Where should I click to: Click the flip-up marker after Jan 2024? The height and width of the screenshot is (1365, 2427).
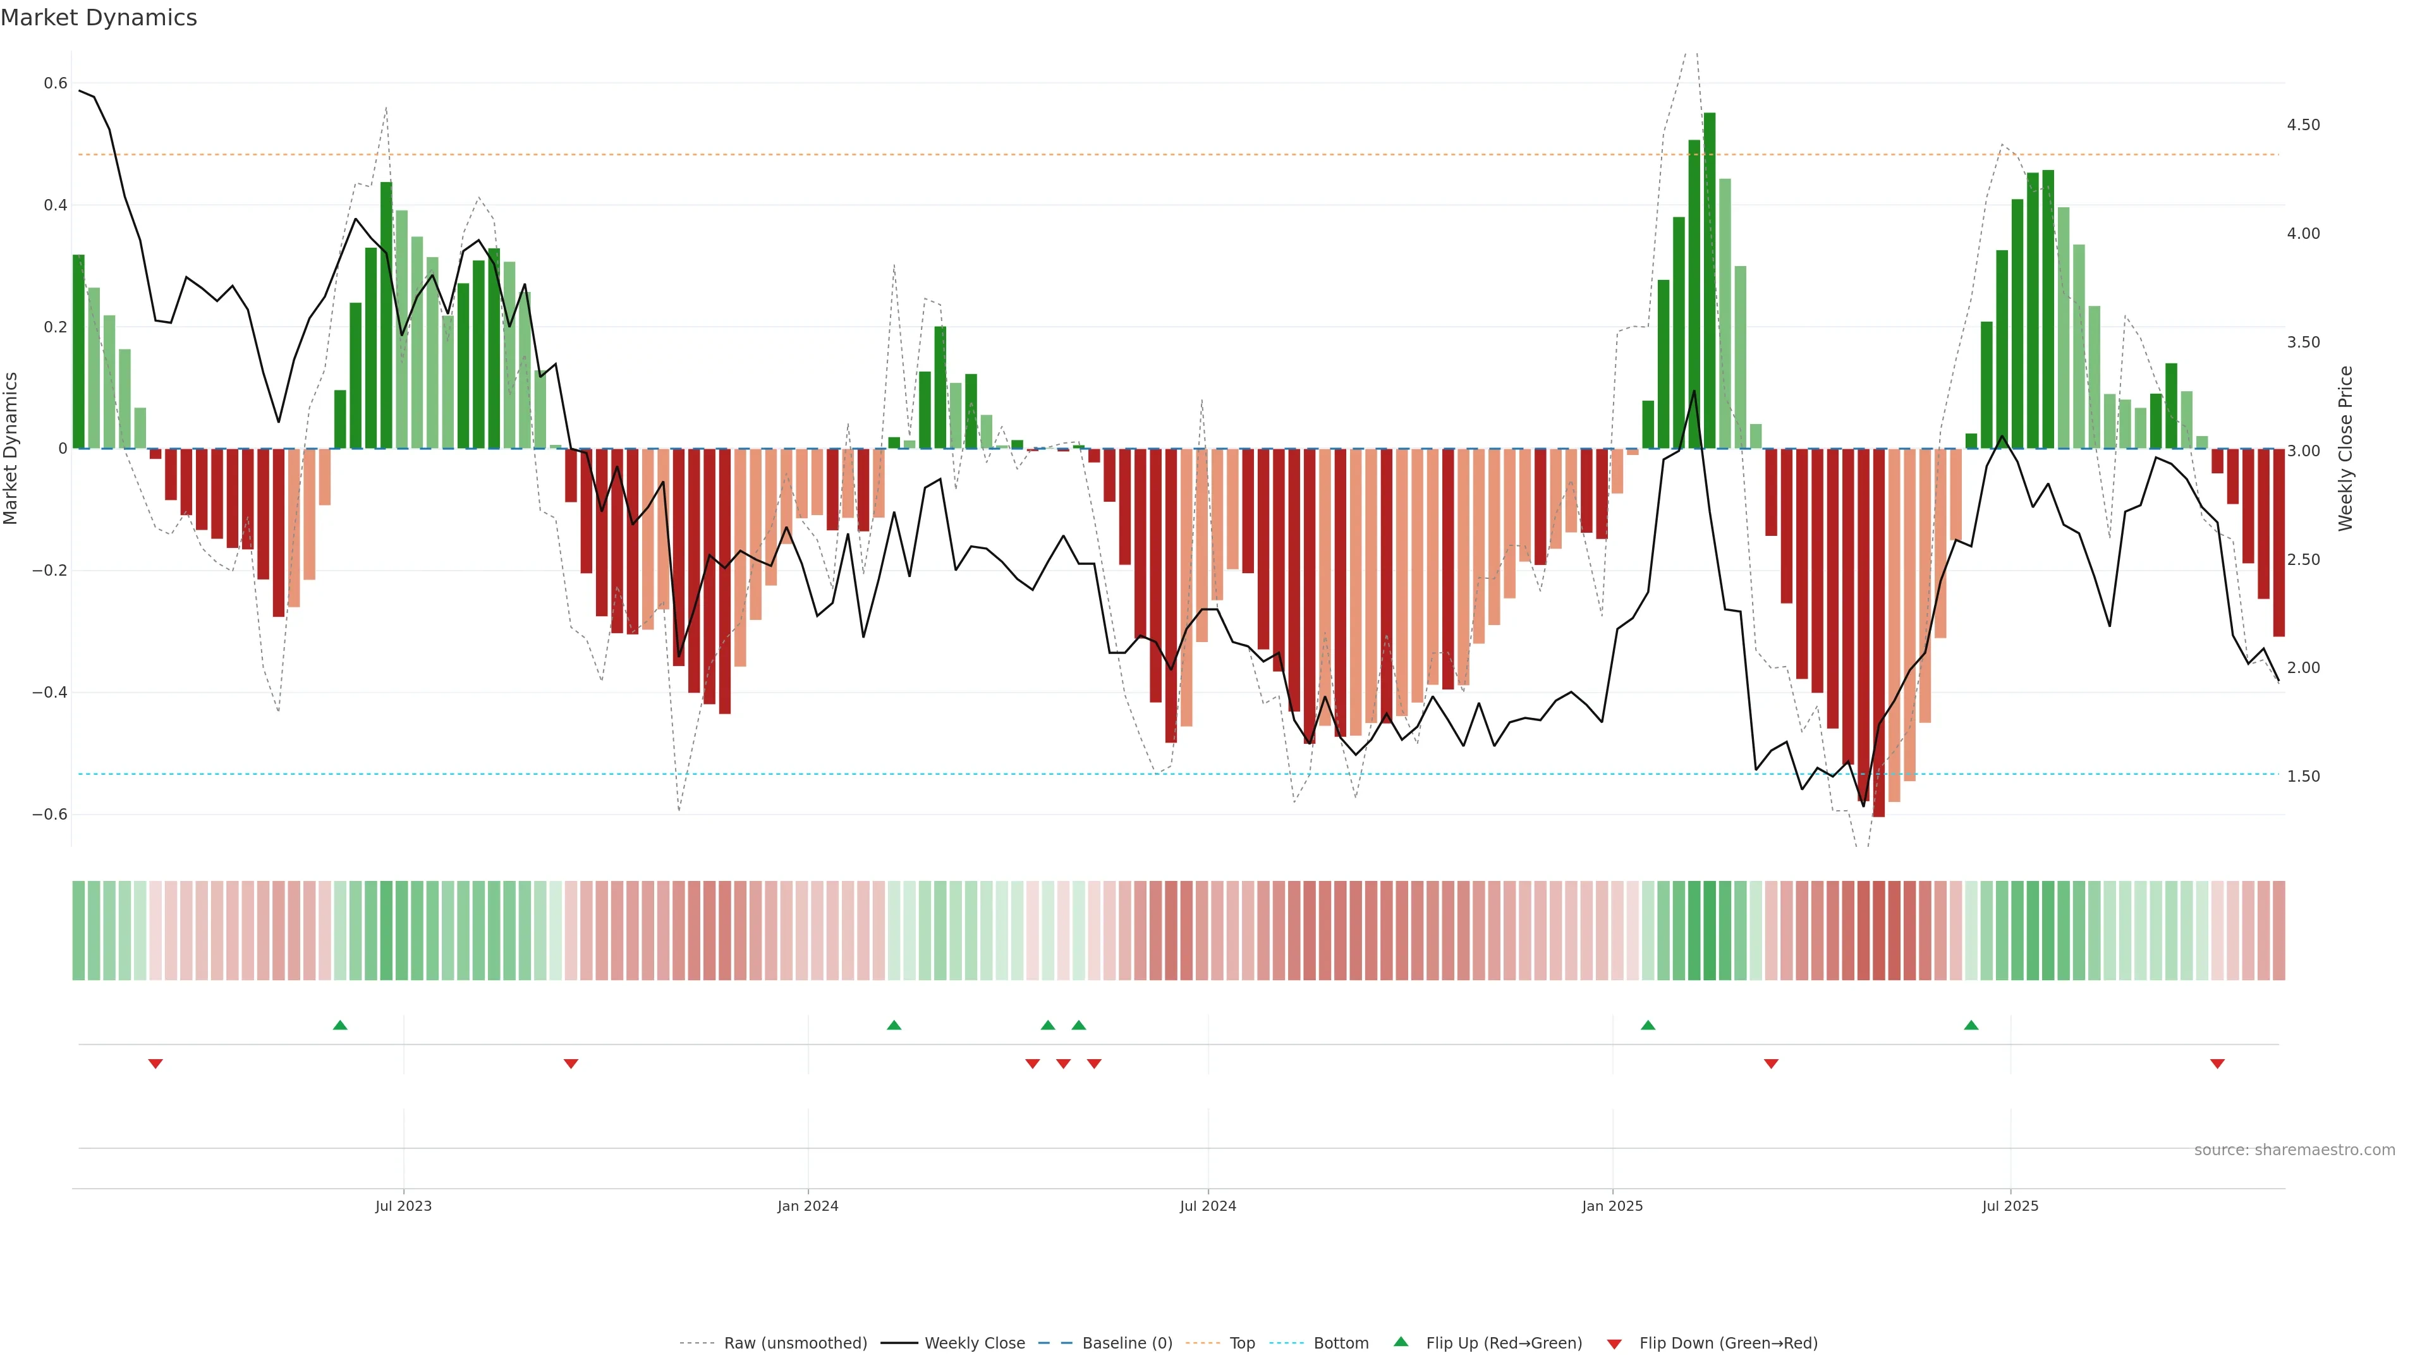point(894,1025)
